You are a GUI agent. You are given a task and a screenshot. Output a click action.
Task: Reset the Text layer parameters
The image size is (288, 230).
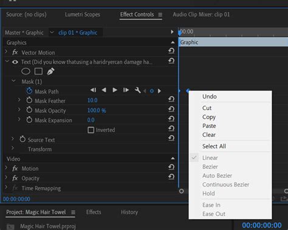[171, 61]
